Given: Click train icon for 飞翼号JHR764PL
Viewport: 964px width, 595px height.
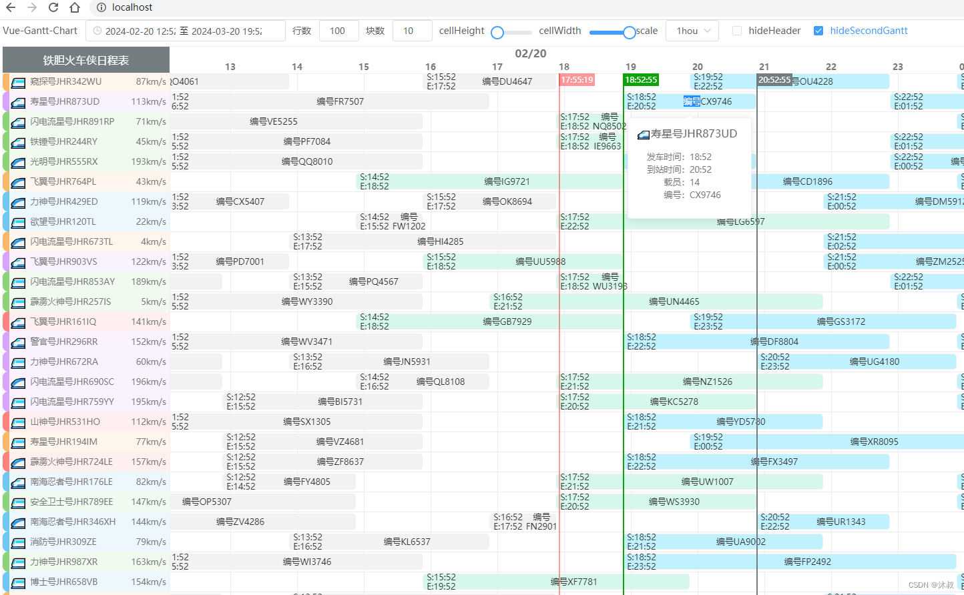Looking at the screenshot, I should (x=18, y=182).
